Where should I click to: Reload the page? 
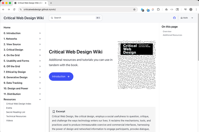pos(14,10)
